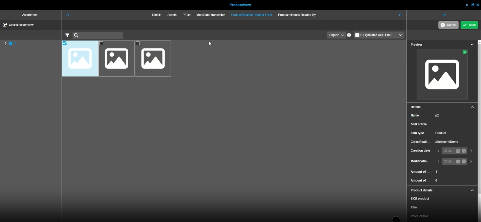Open the Modification date calendar picker

(458, 161)
